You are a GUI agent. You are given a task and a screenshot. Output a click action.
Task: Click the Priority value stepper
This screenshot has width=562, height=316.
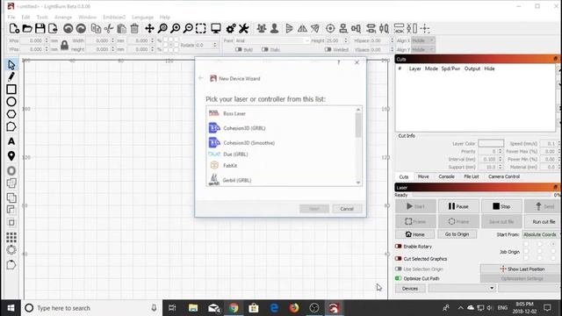point(501,151)
